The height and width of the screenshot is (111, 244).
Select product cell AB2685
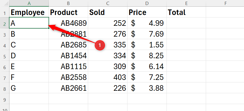(68, 45)
